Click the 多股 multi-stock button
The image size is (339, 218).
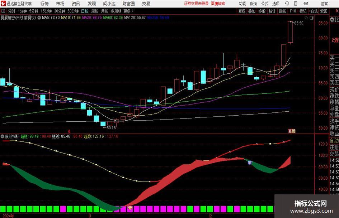262,11
